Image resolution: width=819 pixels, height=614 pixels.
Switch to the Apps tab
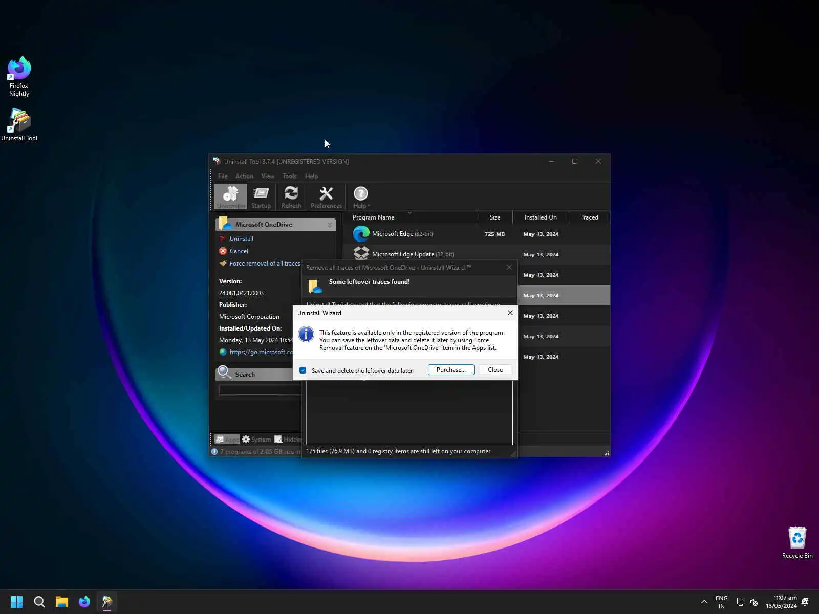227,440
